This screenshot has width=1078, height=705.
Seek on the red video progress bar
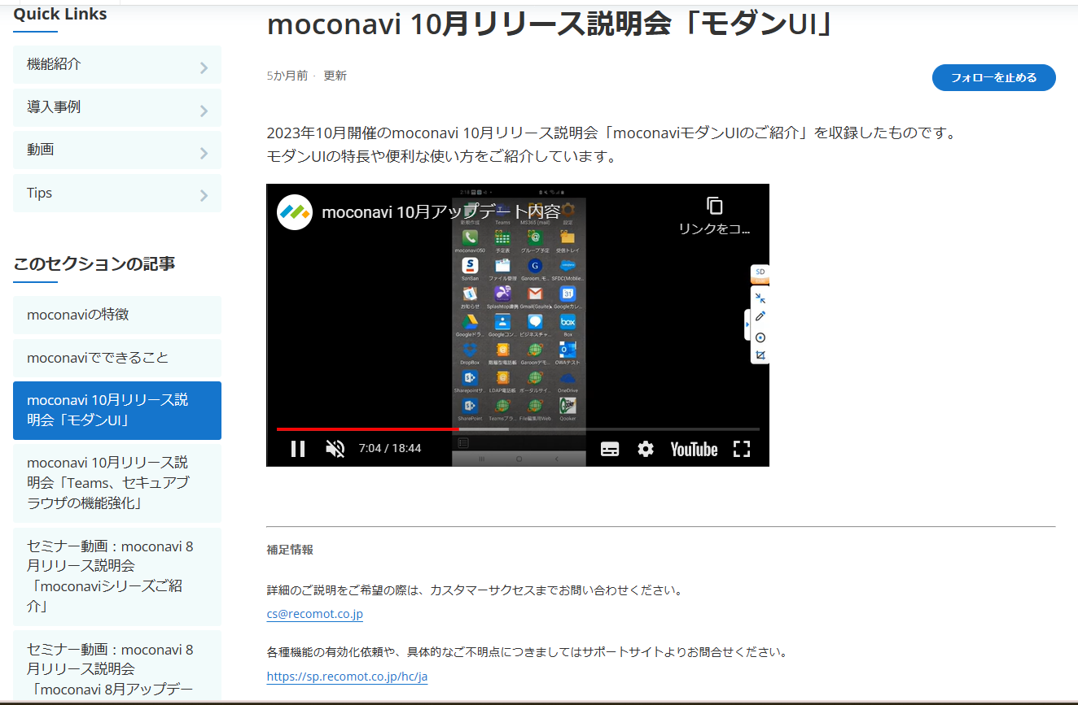pyautogui.click(x=366, y=429)
